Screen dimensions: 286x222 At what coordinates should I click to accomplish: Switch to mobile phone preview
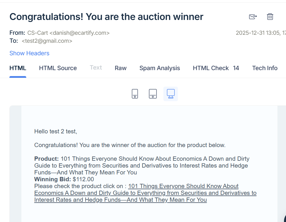[135, 94]
